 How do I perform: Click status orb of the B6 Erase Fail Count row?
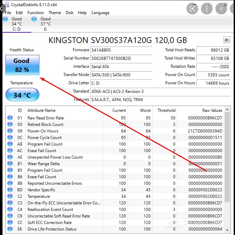10,177
